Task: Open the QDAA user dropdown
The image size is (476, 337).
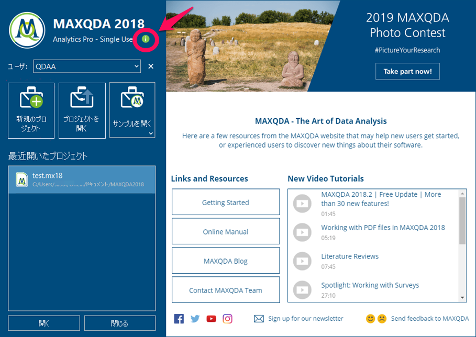Action: pyautogui.click(x=87, y=66)
